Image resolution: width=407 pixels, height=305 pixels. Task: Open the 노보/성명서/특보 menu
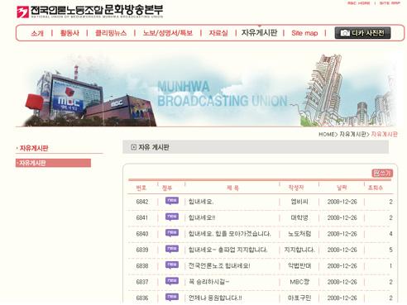coord(168,33)
